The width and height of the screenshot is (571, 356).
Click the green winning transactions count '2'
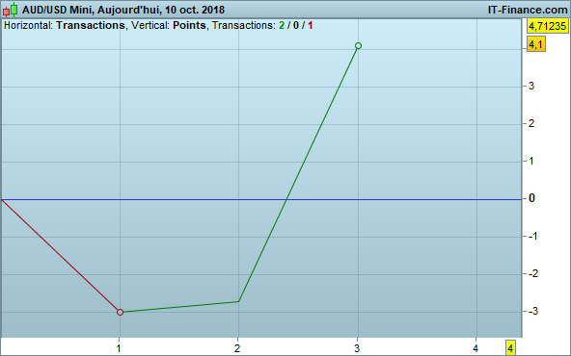[282, 25]
